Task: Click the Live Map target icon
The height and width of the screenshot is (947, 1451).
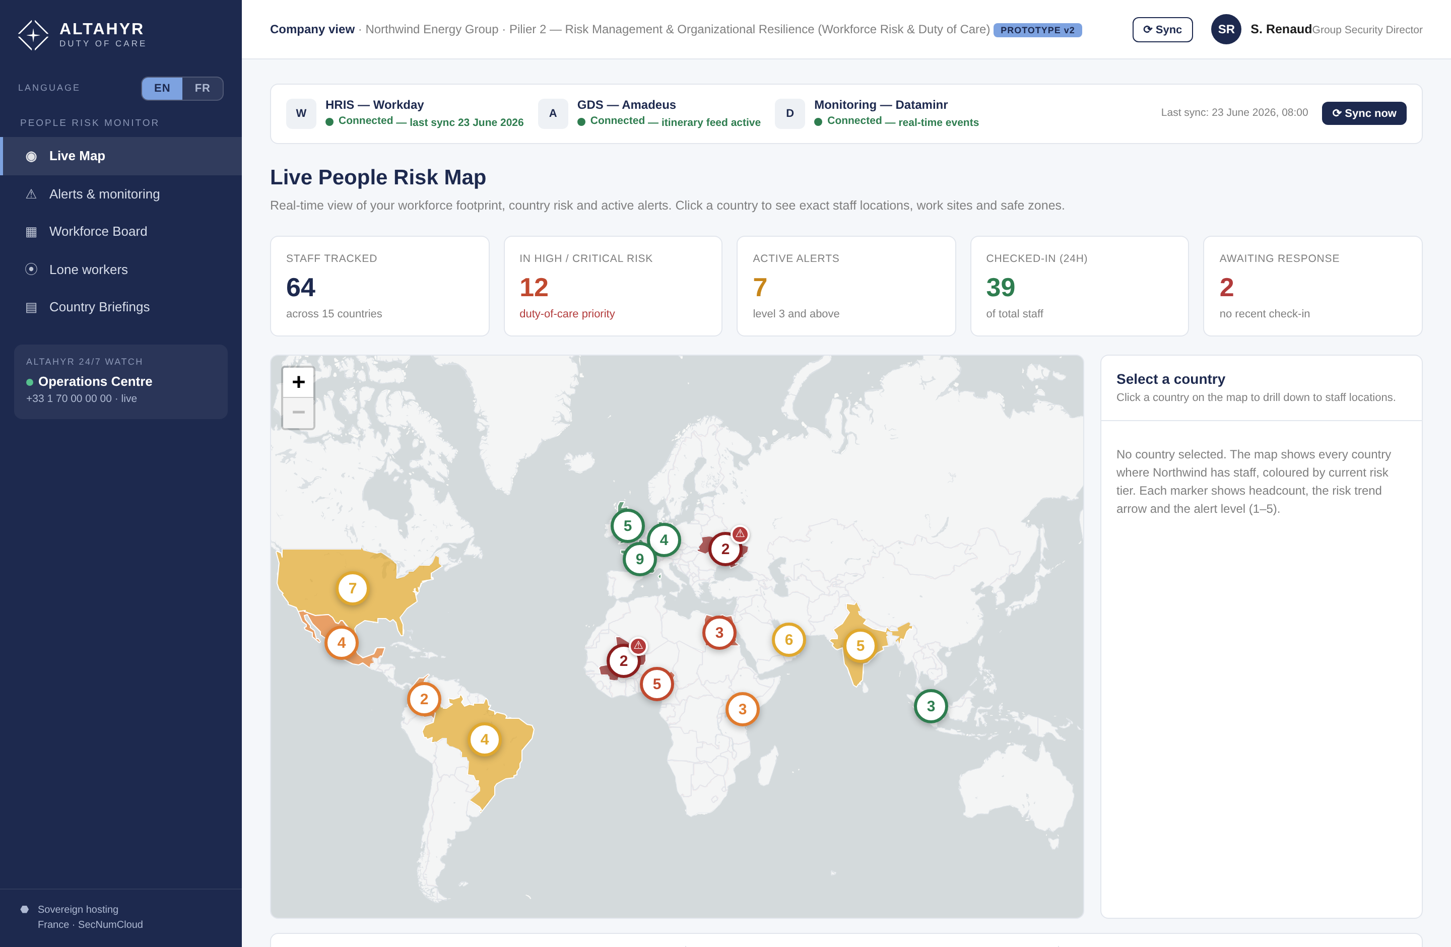Action: tap(31, 157)
